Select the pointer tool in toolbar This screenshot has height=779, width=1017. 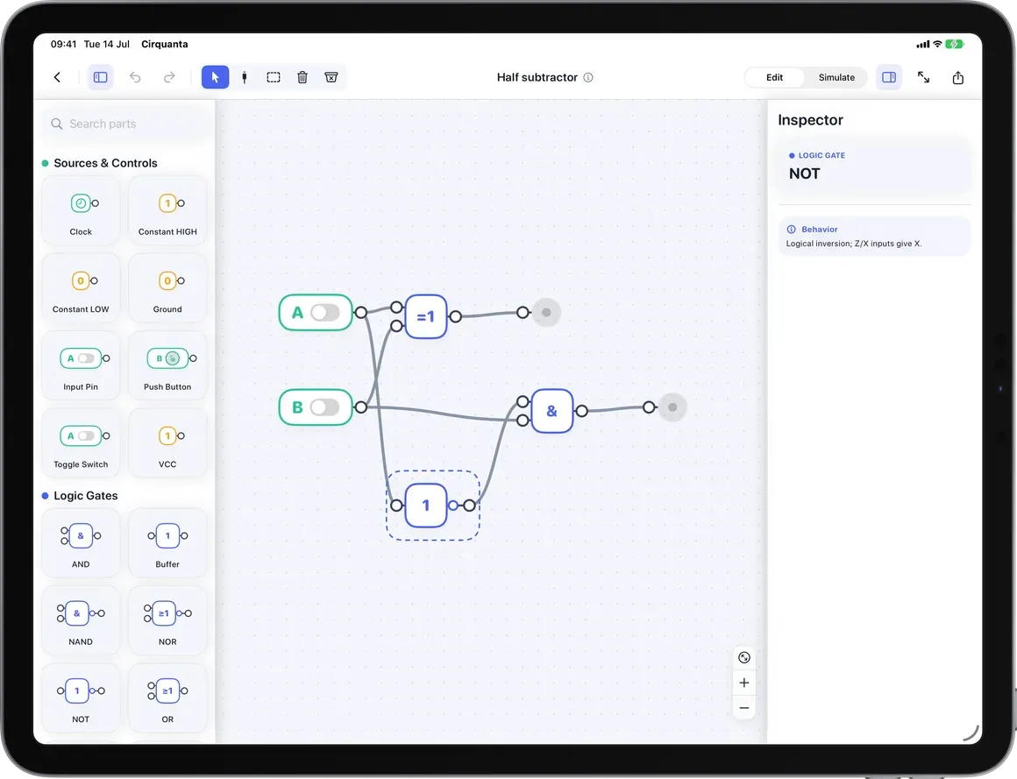pyautogui.click(x=215, y=77)
